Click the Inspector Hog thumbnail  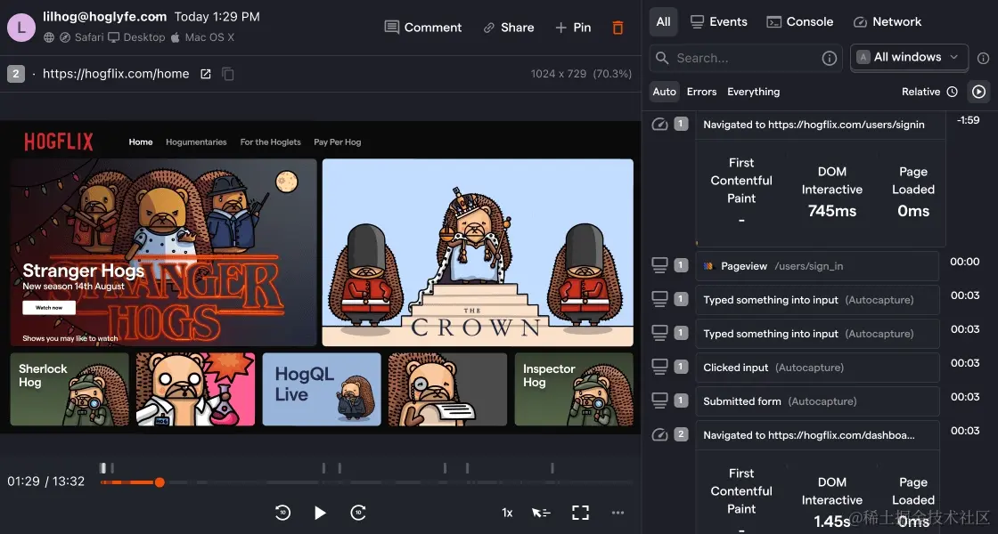(x=574, y=389)
